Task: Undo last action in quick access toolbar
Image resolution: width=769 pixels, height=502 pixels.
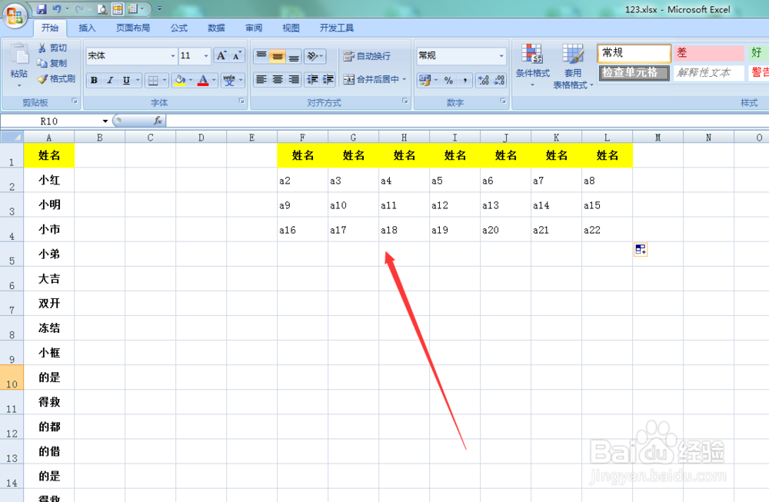Action: pos(57,8)
